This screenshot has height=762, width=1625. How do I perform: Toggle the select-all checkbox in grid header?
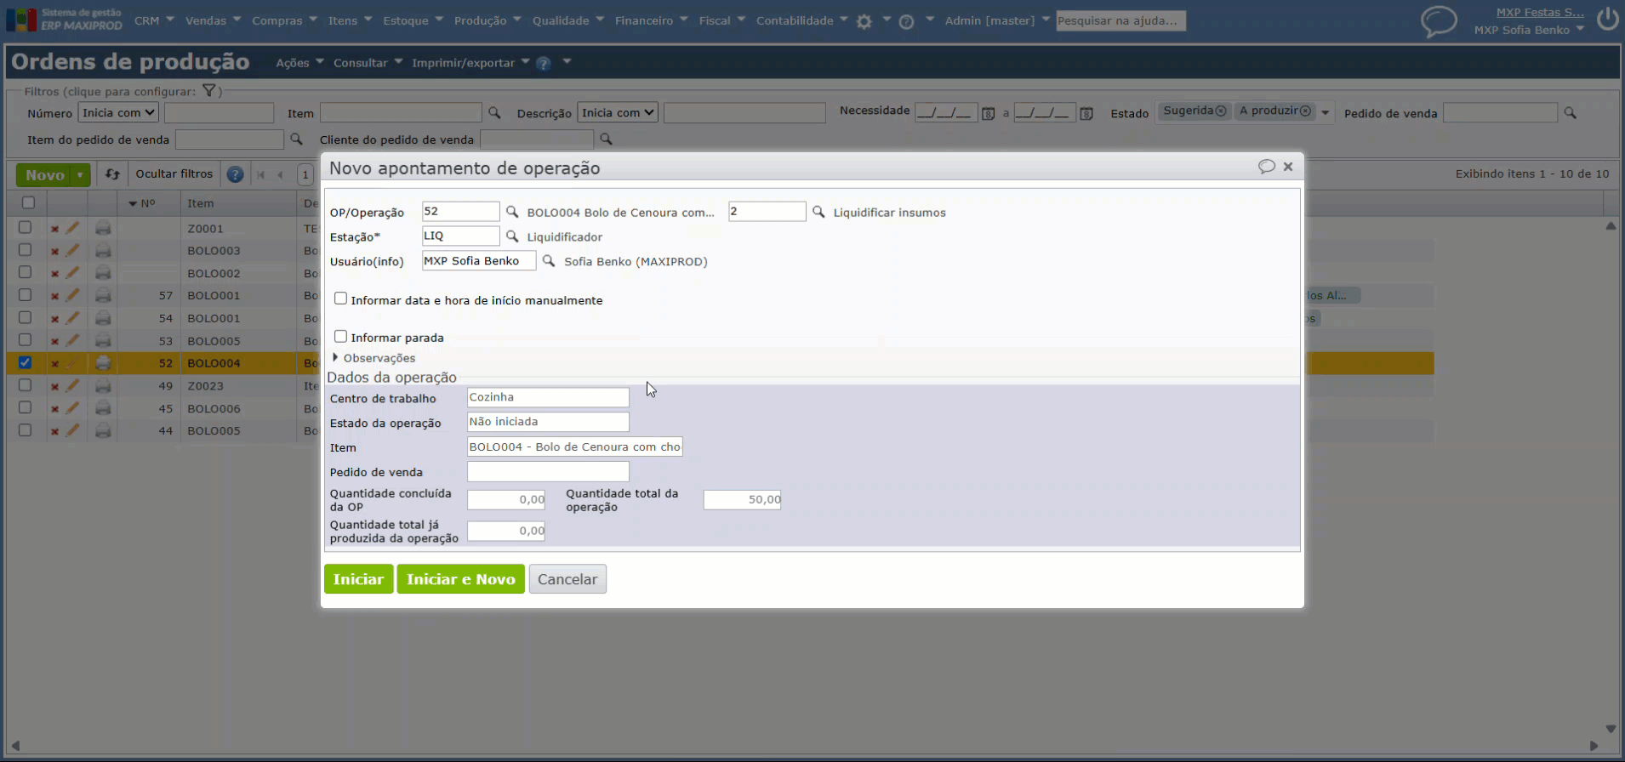[x=28, y=202]
